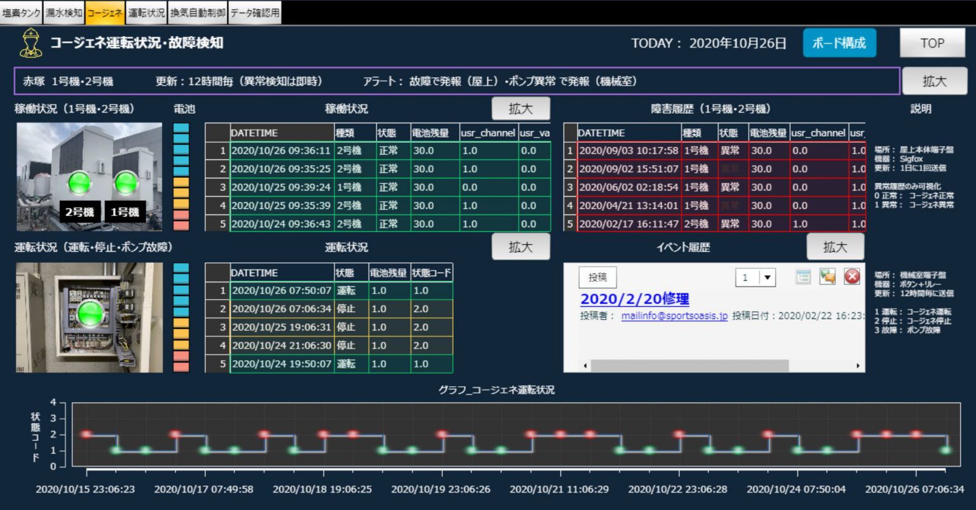Click the 投稿 button in event history
The width and height of the screenshot is (976, 510).
pyautogui.click(x=597, y=278)
